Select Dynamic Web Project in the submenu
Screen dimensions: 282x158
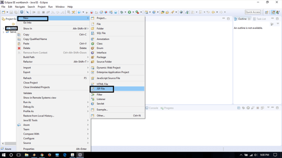coord(118,68)
